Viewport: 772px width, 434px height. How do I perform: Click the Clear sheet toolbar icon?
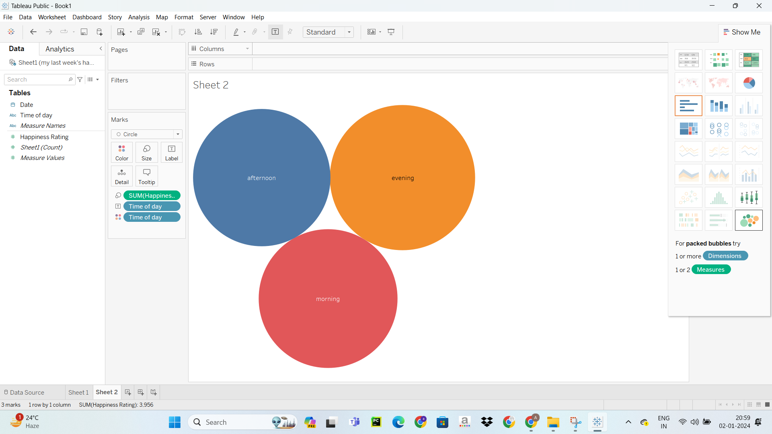click(x=156, y=32)
